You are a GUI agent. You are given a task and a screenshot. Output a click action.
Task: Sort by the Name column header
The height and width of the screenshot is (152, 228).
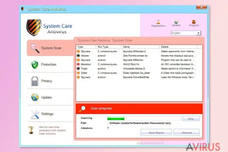click(140, 47)
